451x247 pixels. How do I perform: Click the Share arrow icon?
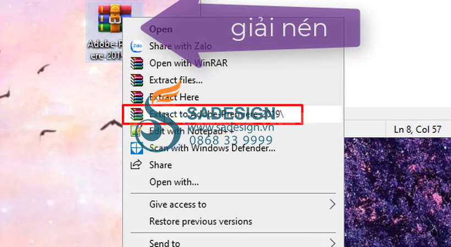136,165
